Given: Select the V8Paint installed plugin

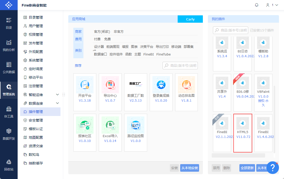Looking at the screenshot, I should [x=263, y=93].
